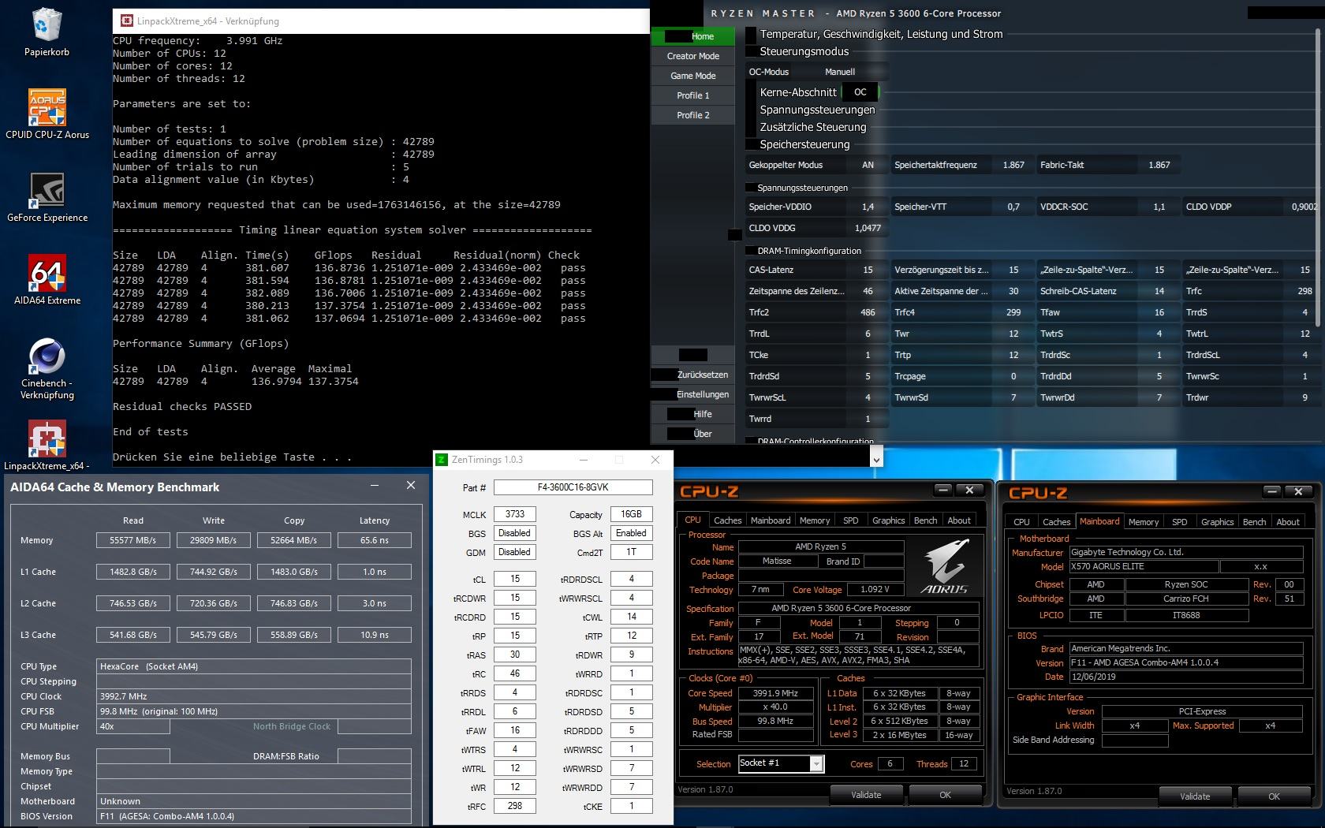This screenshot has height=828, width=1325.
Task: Click Validate in CPU-Z Mainboard window
Action: 1195,796
